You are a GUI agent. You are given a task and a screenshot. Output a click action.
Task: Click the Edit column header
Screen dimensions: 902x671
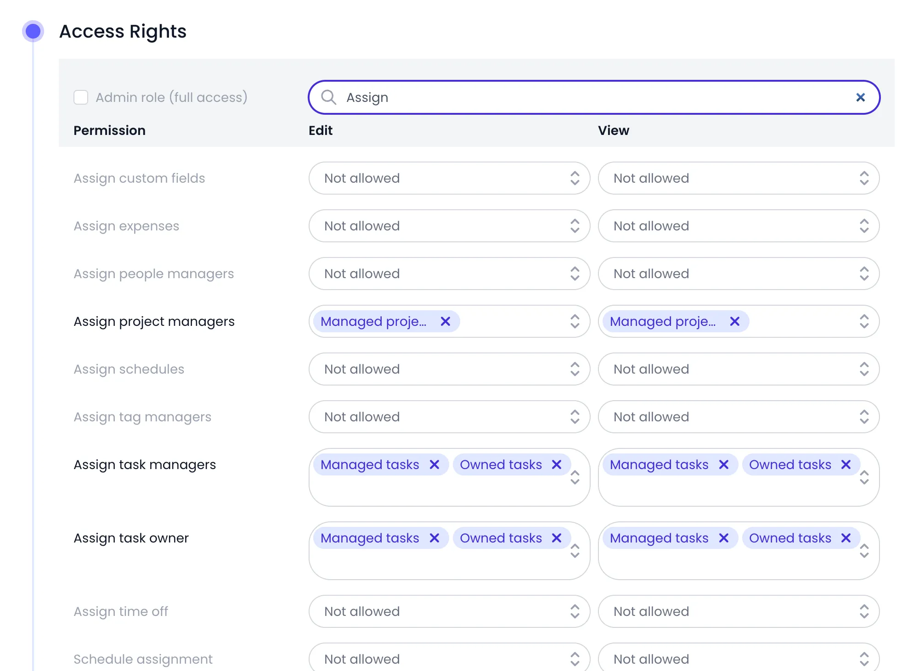pos(321,130)
